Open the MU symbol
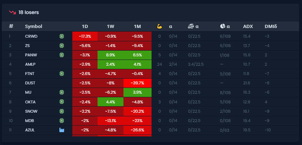 28,93
